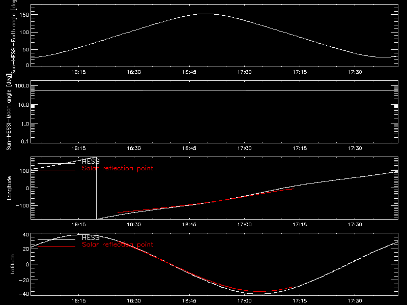Select the HESSI legend entry in Latitude plot
Screen dimensions: 407x305
[91, 237]
